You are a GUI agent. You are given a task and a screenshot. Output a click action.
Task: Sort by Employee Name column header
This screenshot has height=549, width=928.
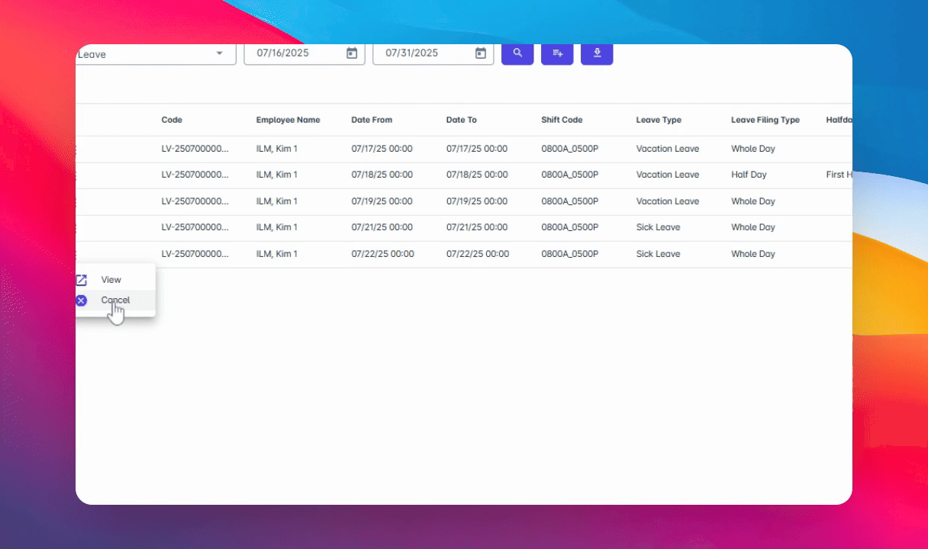pos(288,120)
